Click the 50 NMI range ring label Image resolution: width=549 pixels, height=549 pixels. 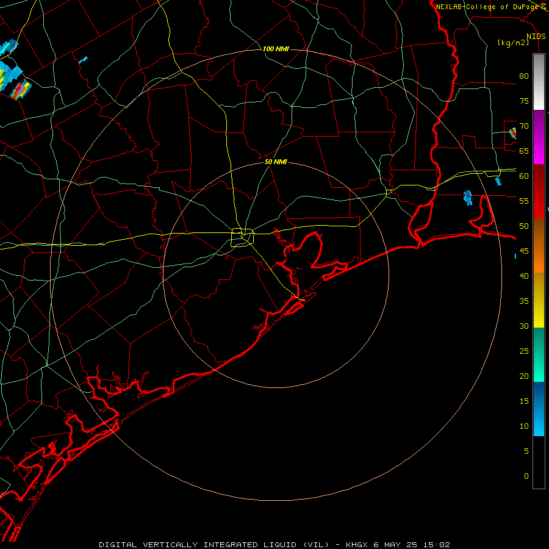tap(276, 162)
